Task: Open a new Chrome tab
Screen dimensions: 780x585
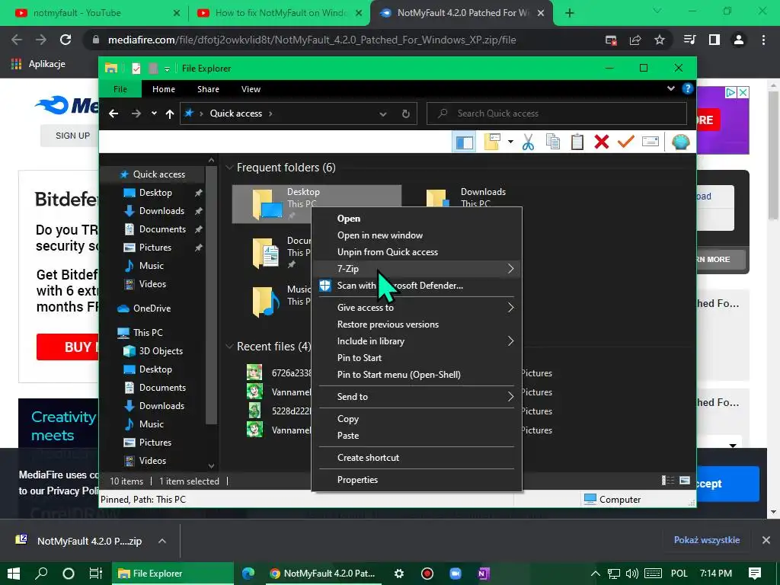Action: pyautogui.click(x=570, y=13)
